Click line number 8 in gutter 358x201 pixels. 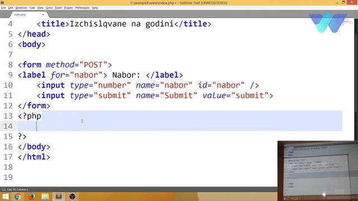[10, 65]
